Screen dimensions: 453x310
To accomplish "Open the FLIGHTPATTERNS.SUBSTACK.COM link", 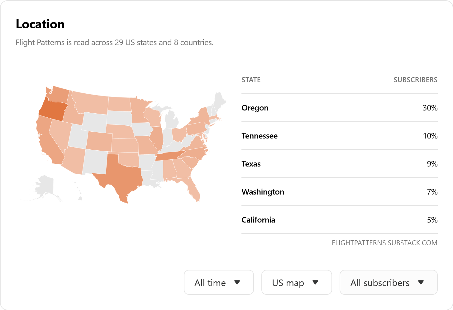I will 384,243.
